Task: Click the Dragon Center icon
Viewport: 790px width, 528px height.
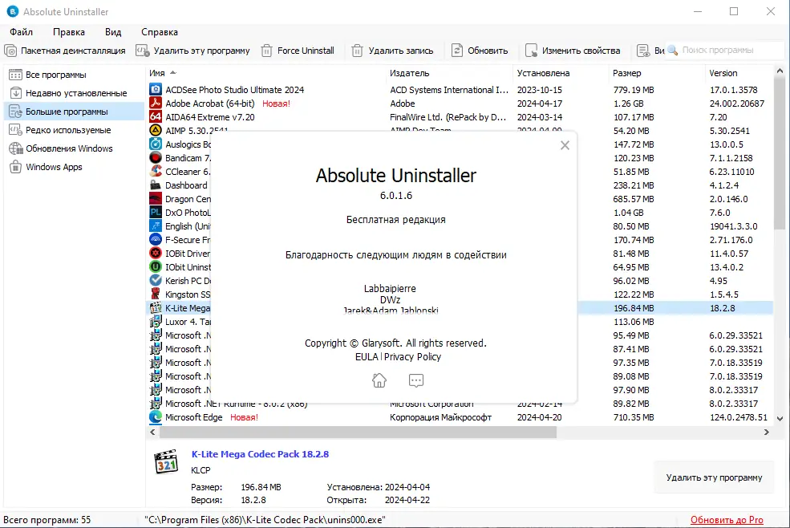Action: pyautogui.click(x=156, y=199)
